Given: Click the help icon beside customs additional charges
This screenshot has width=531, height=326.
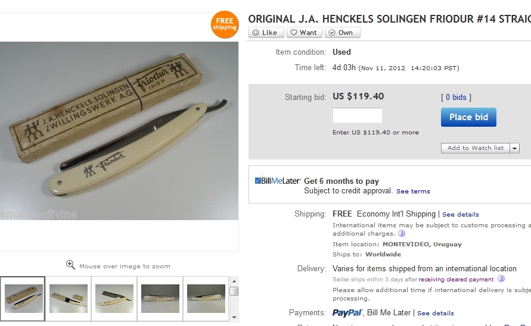Looking at the screenshot, I should point(402,234).
